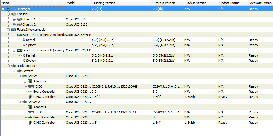Click the BIOS chip icon under Server 2
The width and height of the screenshot is (273, 136).
coord(31,112)
